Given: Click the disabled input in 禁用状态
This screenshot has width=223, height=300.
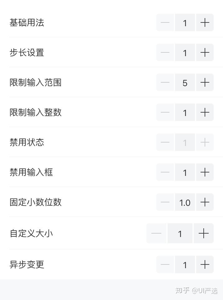Looking at the screenshot, I should (x=185, y=142).
